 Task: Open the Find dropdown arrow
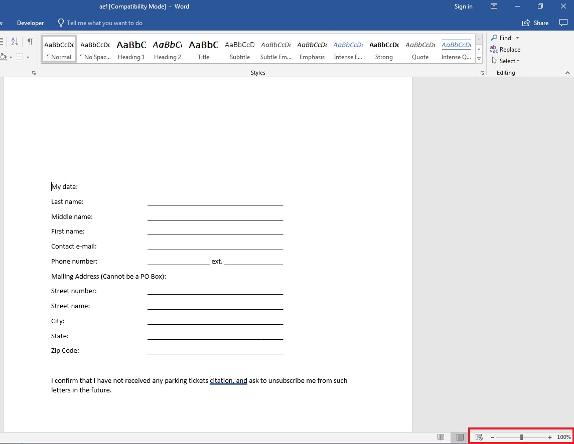click(x=518, y=38)
